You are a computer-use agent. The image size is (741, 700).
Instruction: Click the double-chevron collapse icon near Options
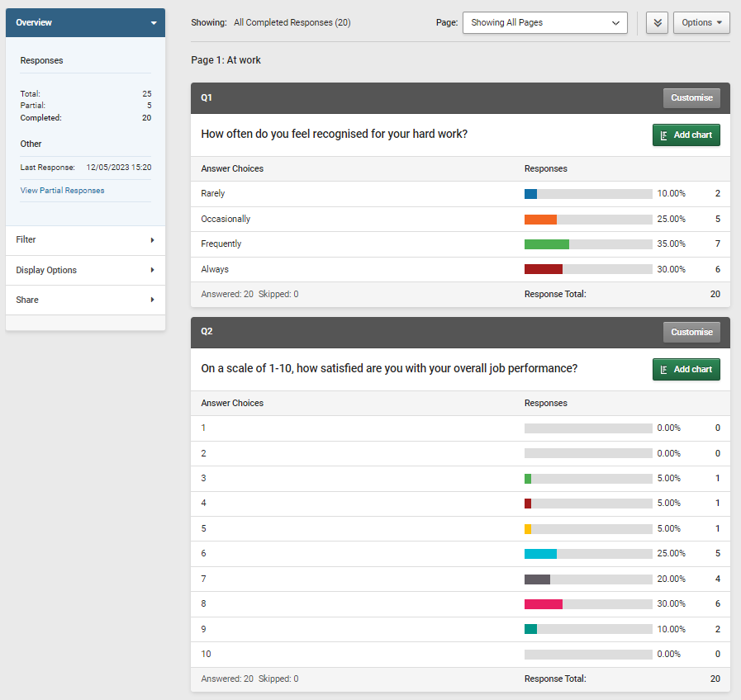[657, 22]
